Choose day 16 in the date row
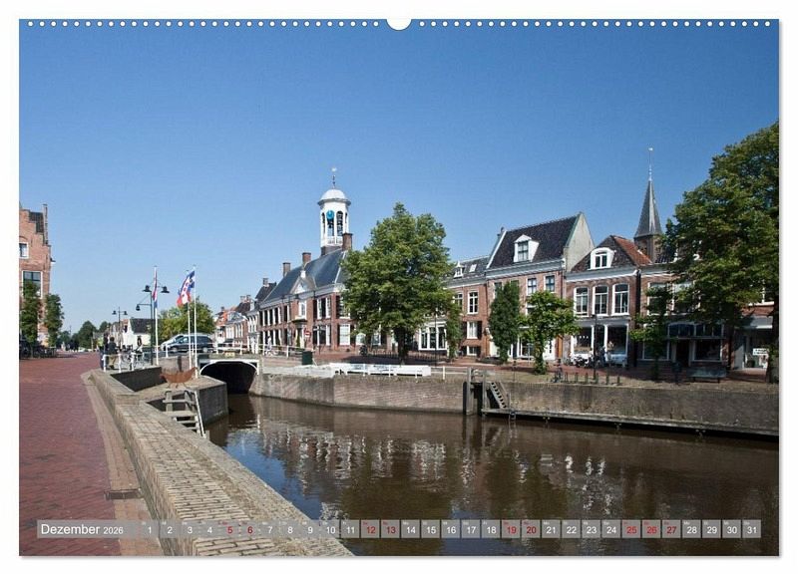The image size is (798, 575). (450, 529)
